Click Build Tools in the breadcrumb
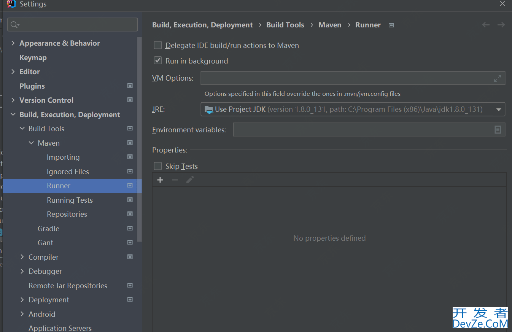The width and height of the screenshot is (512, 332). click(x=285, y=25)
